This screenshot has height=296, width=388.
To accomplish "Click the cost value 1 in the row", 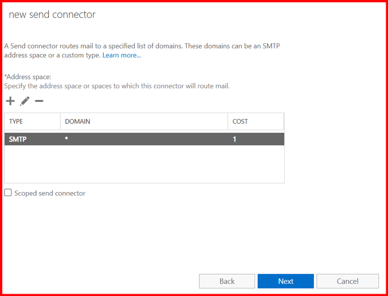I will tap(234, 139).
